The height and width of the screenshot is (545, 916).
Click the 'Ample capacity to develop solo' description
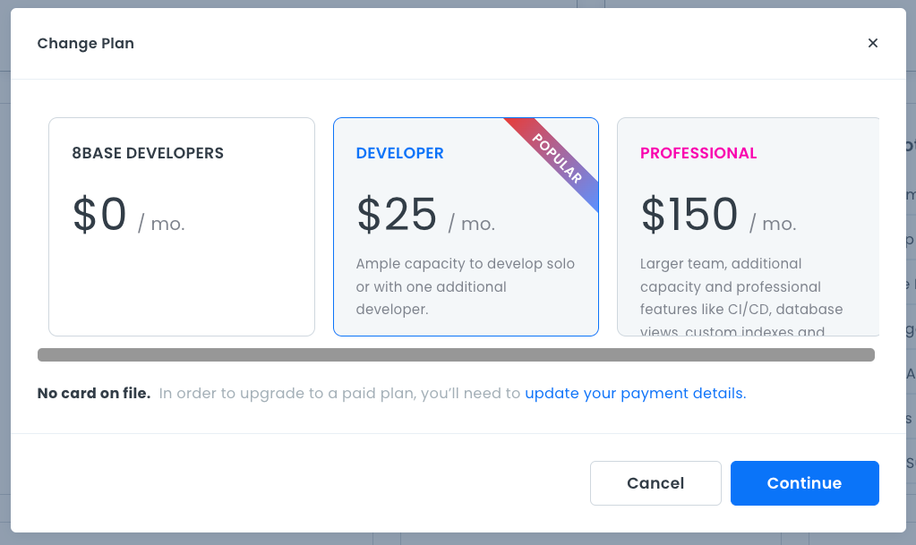pyautogui.click(x=466, y=287)
